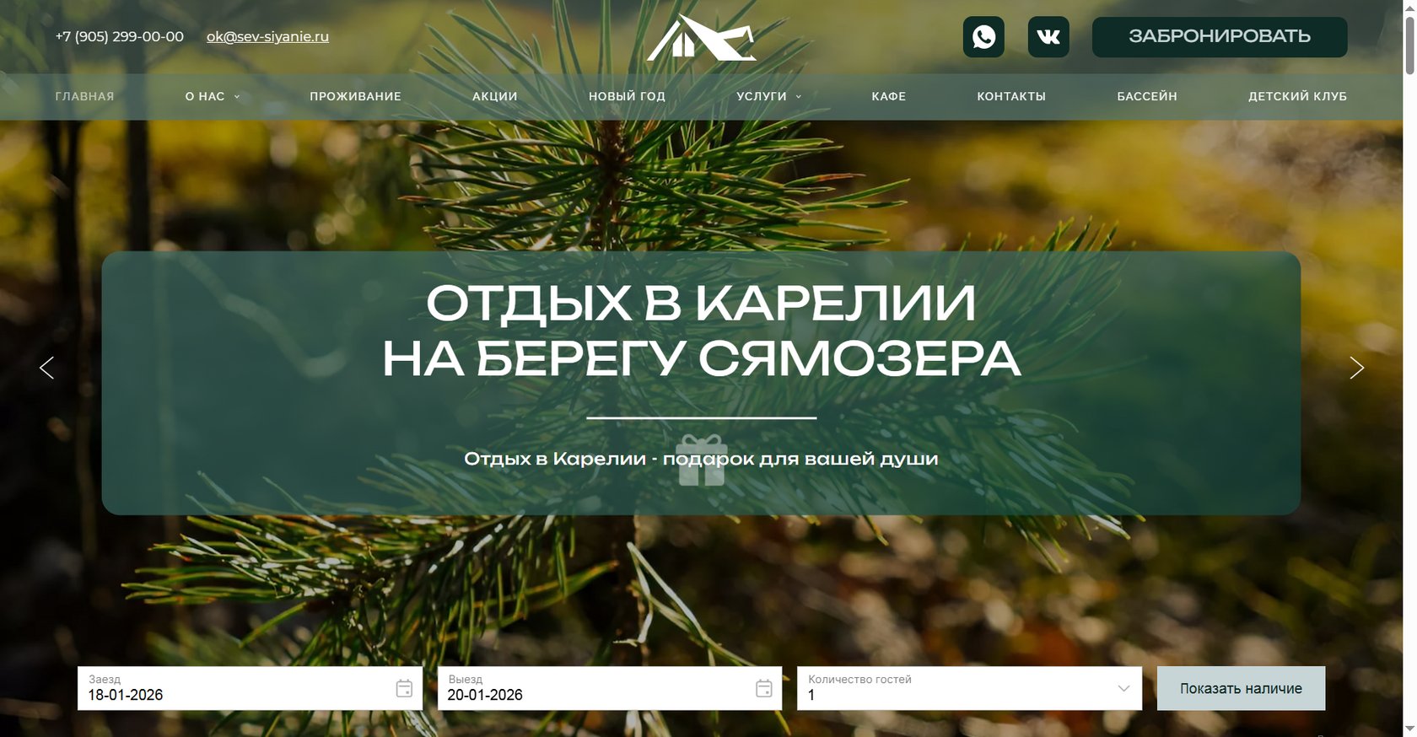Screen dimensions: 1417x737
Task: Open the check-in date calendar icon
Action: coord(404,688)
